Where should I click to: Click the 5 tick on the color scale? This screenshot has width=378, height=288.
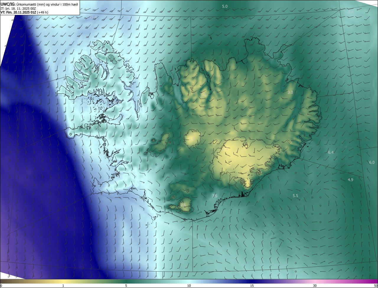point(126,286)
